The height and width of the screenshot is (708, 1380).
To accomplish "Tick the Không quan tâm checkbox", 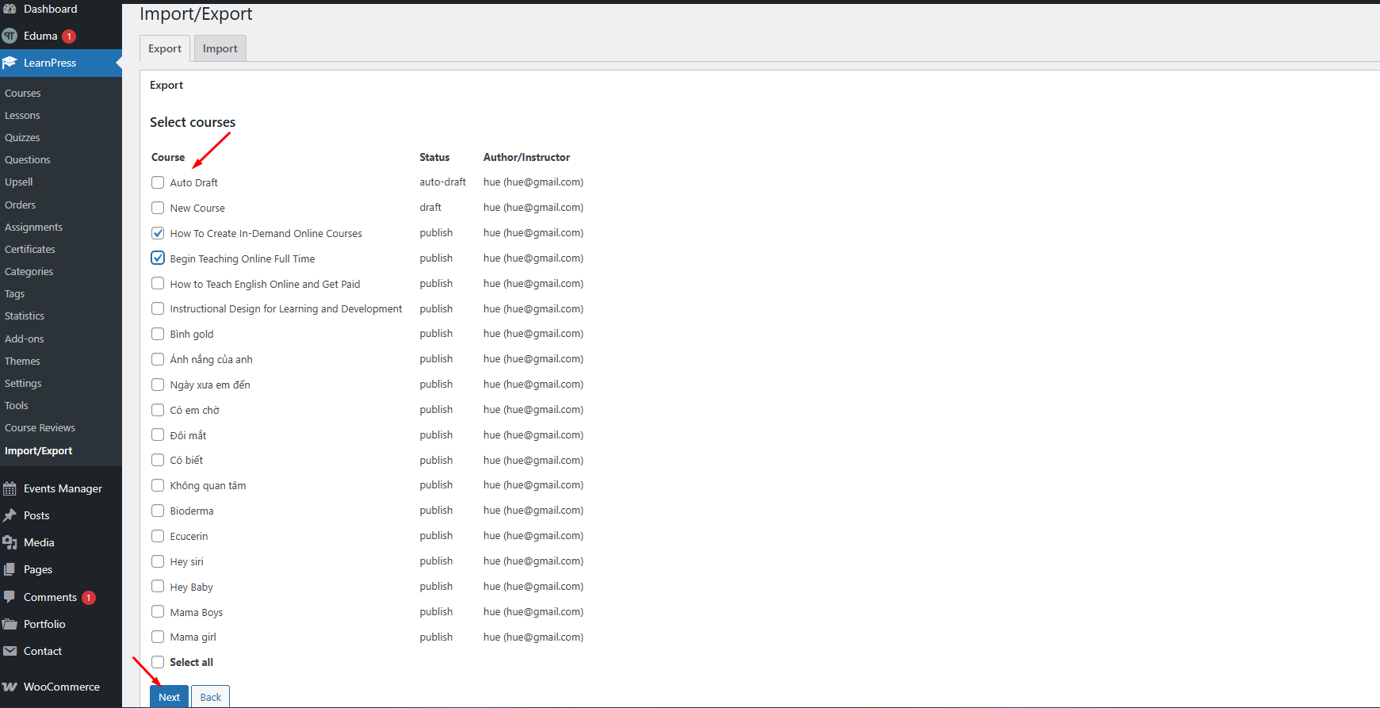I will click(158, 485).
